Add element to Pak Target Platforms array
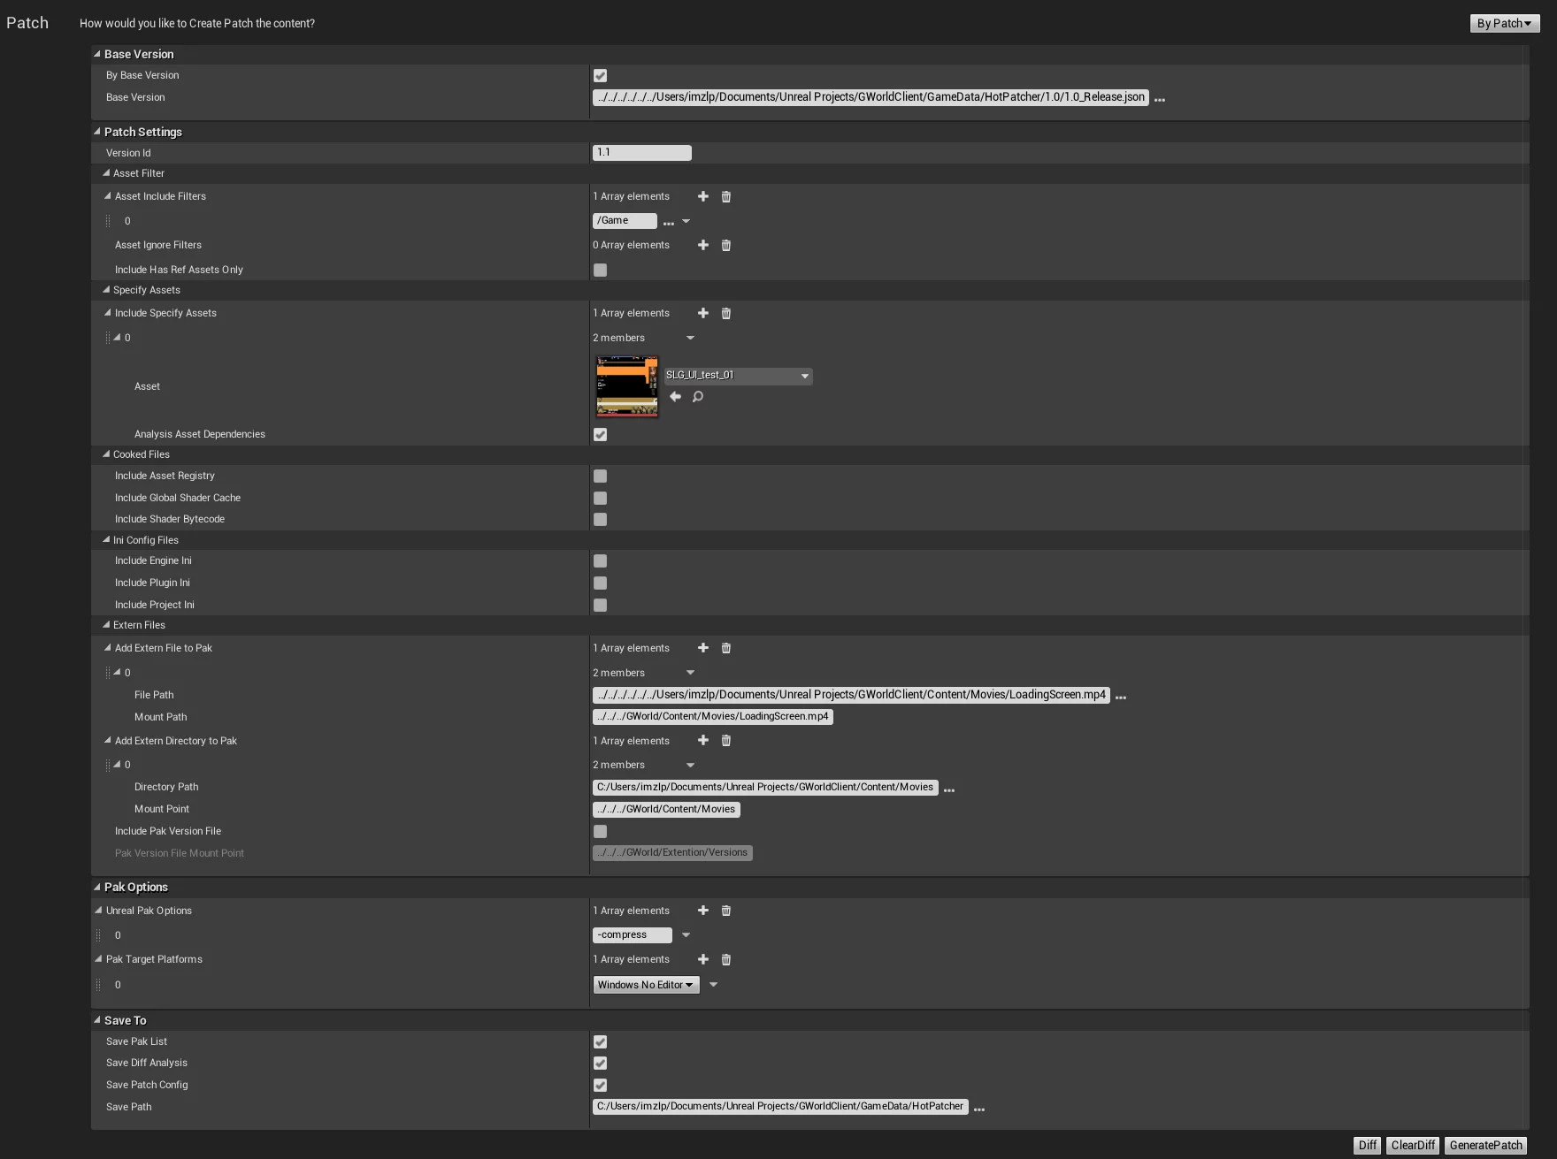 703,959
